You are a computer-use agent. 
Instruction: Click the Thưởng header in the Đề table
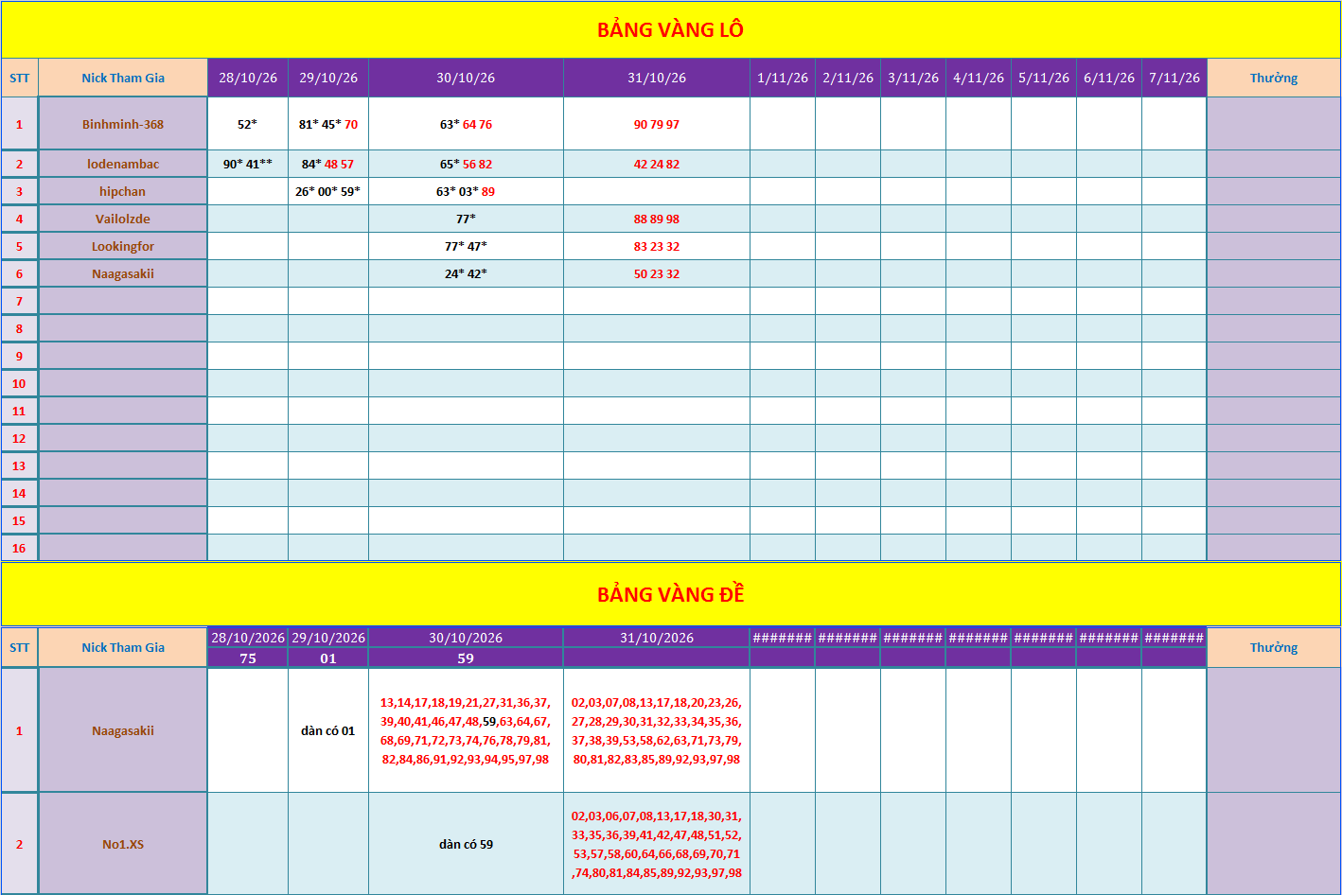point(1274,647)
